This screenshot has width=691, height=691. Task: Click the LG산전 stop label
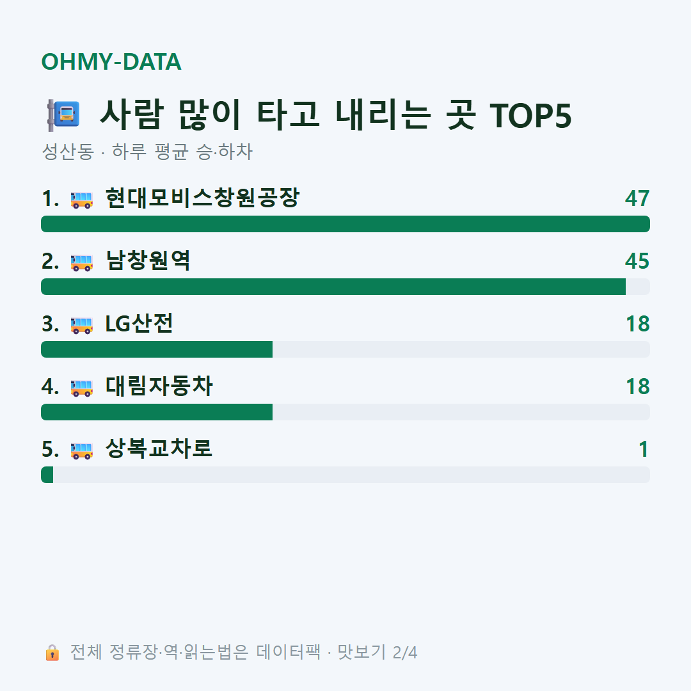(139, 324)
